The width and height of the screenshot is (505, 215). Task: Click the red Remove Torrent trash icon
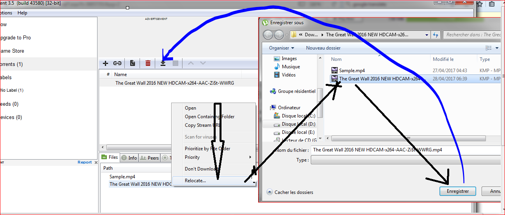[148, 63]
